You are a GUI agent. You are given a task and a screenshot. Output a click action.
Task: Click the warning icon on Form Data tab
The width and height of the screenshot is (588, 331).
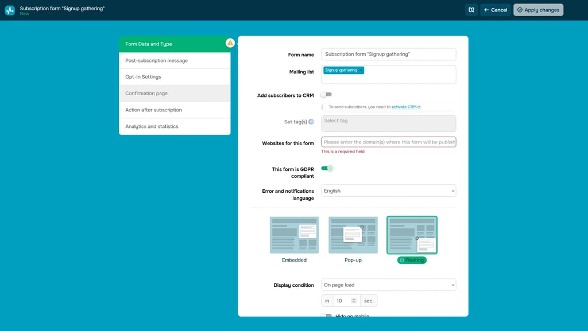pyautogui.click(x=230, y=43)
